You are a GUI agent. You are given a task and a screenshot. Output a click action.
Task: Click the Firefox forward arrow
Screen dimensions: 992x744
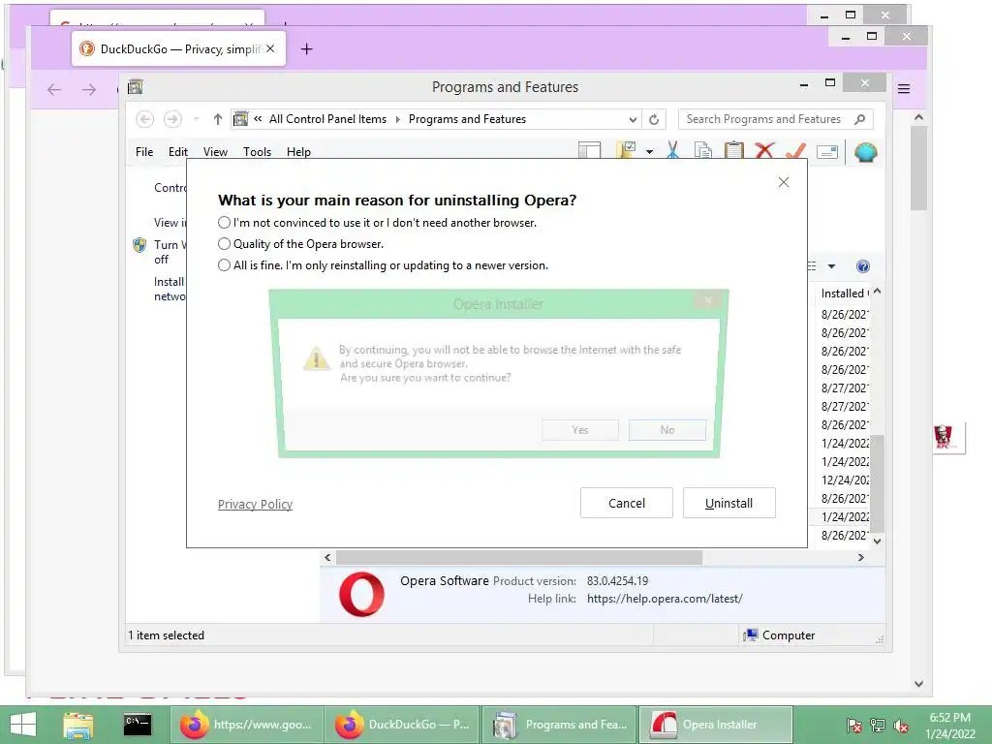[x=89, y=90]
